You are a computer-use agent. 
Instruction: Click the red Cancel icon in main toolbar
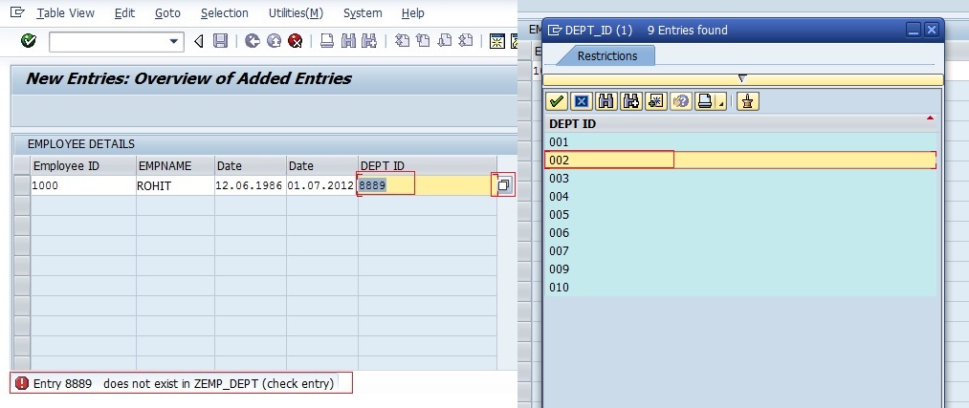tap(296, 41)
